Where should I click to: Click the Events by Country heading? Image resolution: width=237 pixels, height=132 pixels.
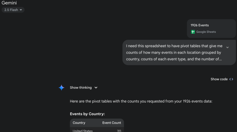coord(87,114)
